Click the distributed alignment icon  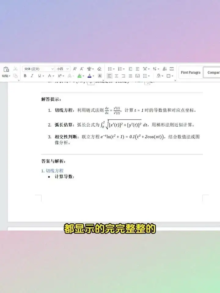click(x=137, y=76)
